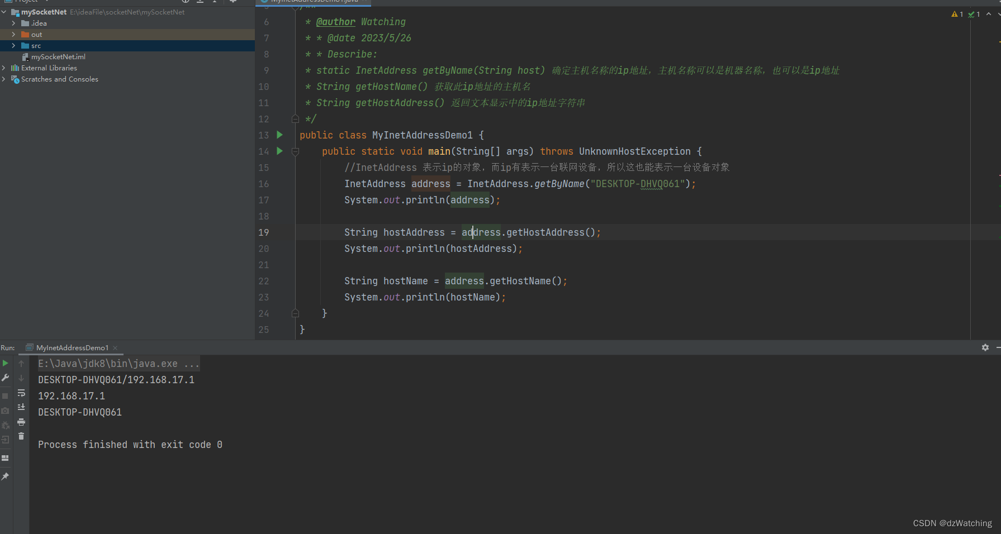1001x534 pixels.
Task: Close the MyInetAddressDemo1 run tab
Action: (115, 347)
